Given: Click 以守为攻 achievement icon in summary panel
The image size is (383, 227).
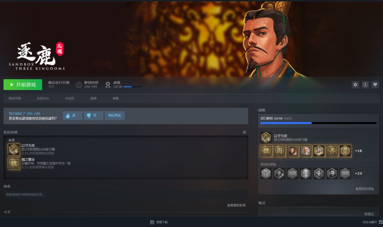Looking at the screenshot, I should (14, 149).
